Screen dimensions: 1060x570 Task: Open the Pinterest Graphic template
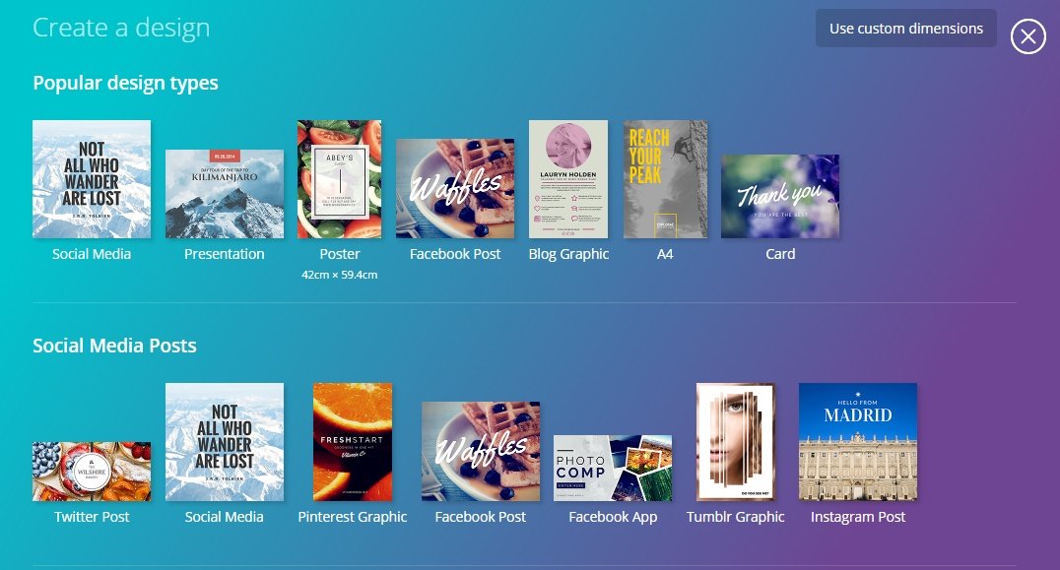point(353,442)
